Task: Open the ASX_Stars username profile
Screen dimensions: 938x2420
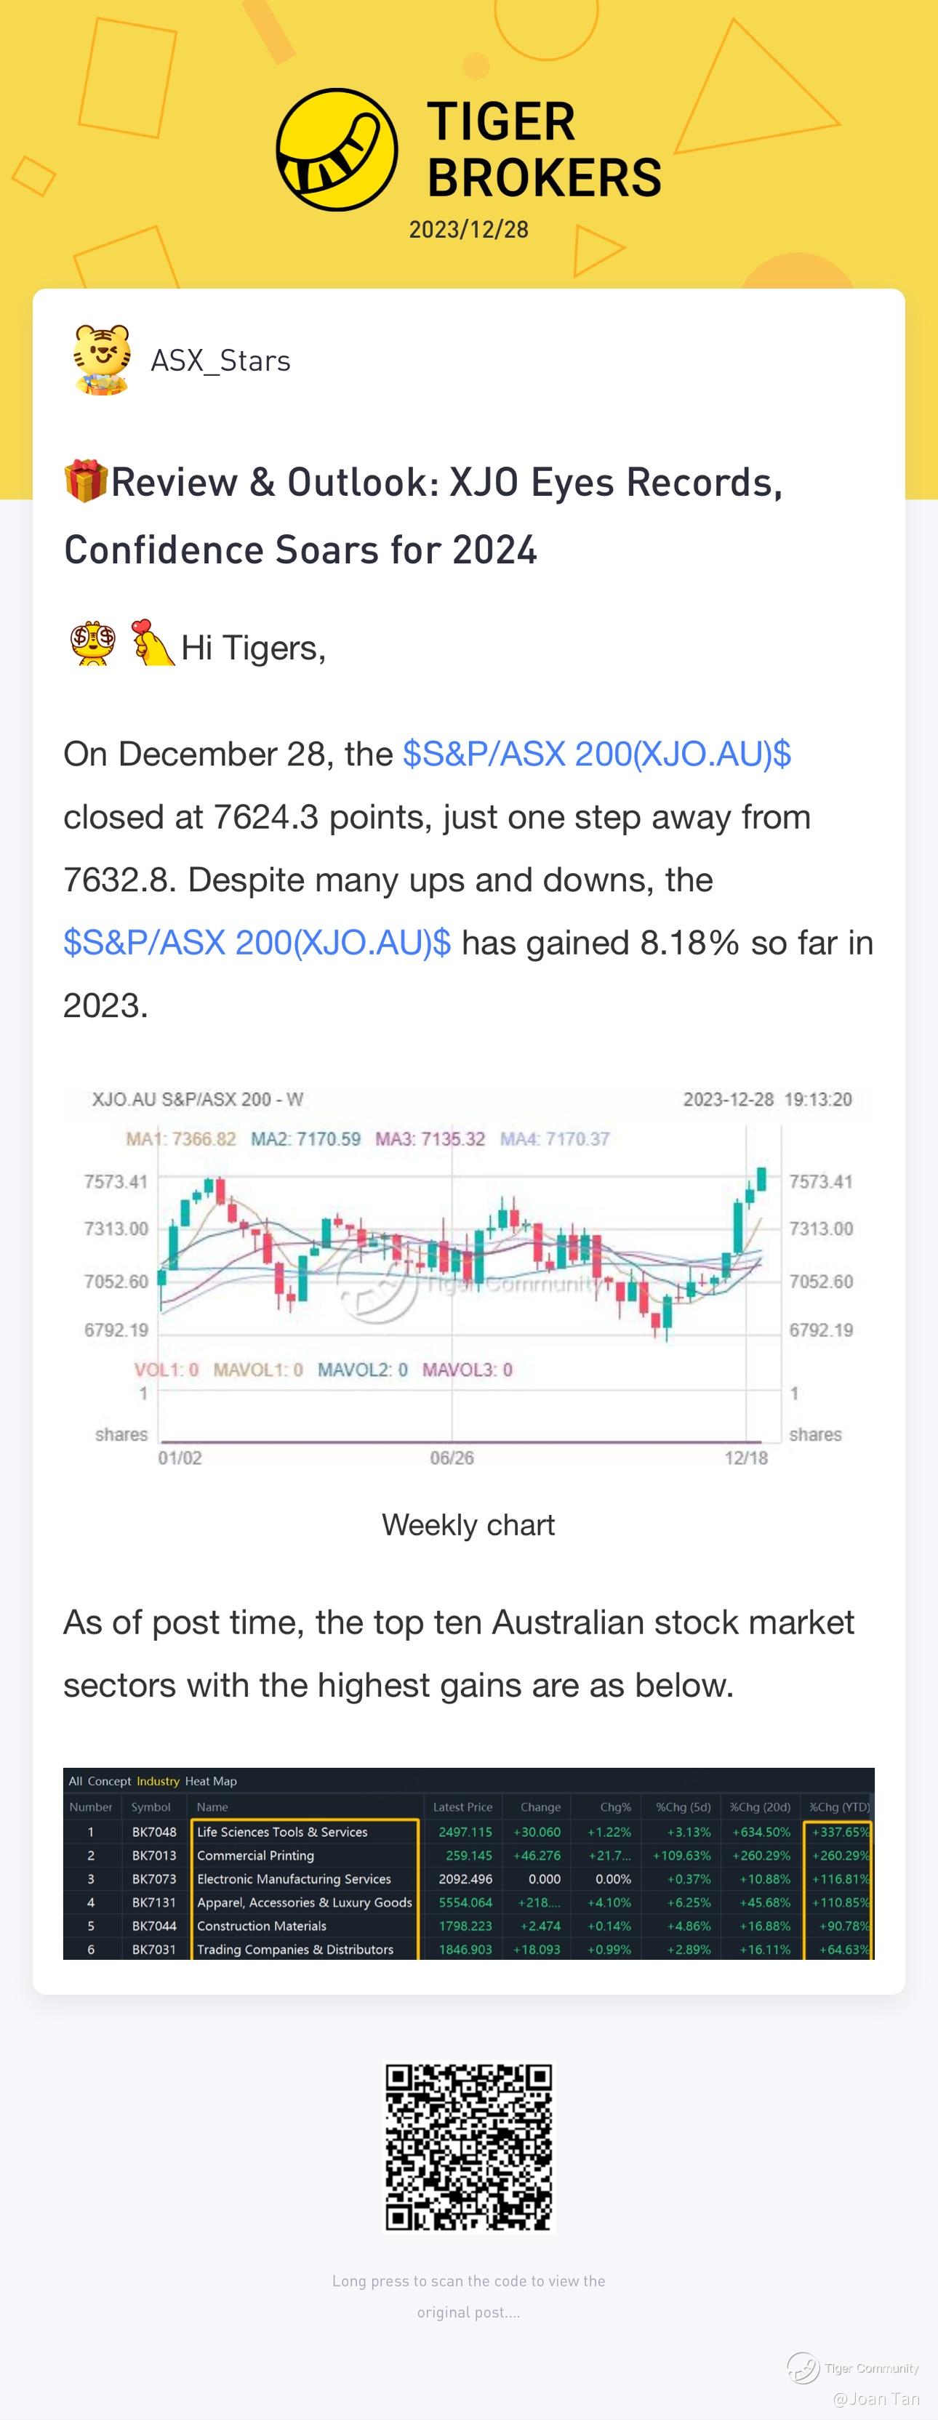Action: pyautogui.click(x=221, y=361)
